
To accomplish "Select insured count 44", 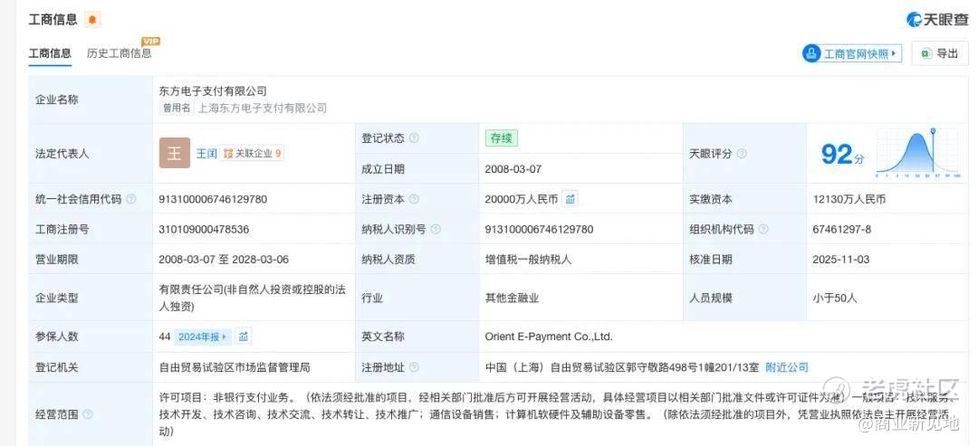I will click(x=165, y=337).
